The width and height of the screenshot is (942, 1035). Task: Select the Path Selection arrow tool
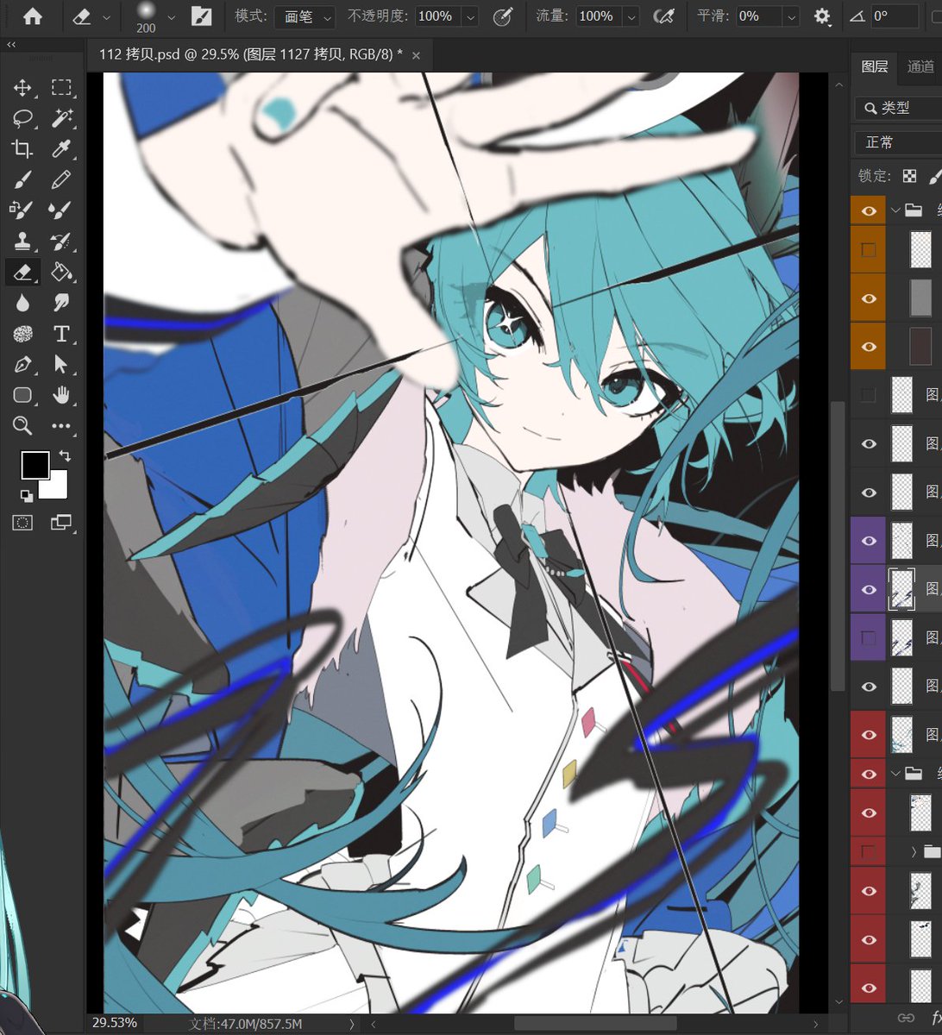[x=61, y=364]
